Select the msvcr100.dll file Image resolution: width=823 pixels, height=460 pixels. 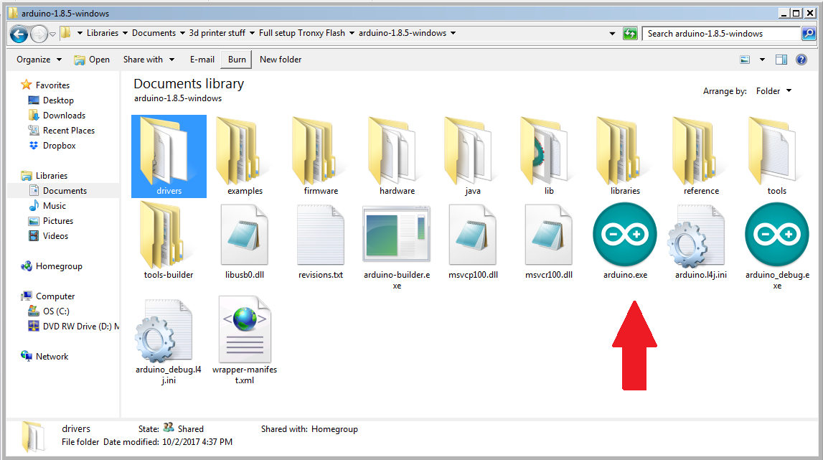click(548, 242)
